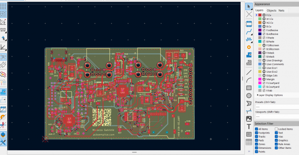Toggle the Vias selection filter checkbox
The image size is (299, 155).
click(276, 137)
